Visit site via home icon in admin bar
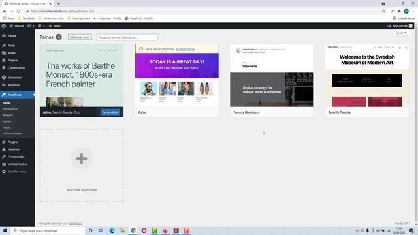Viewport: 418px width, 235px height. 16,26
